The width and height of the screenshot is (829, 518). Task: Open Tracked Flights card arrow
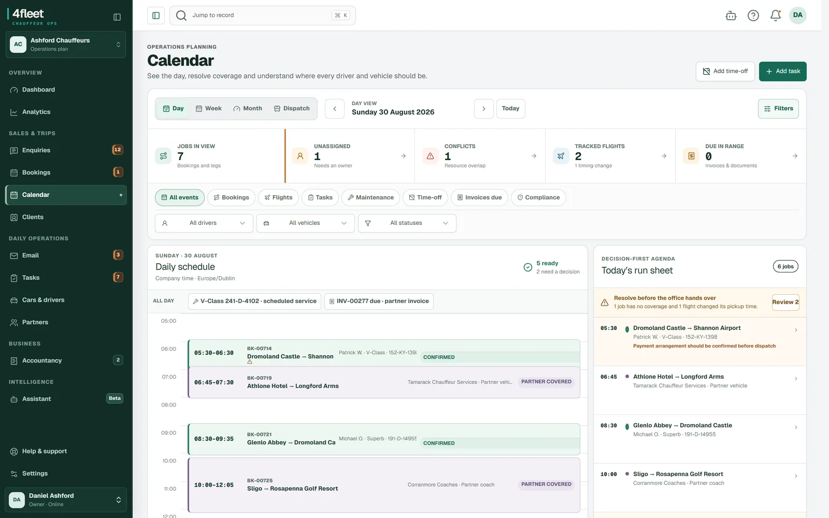pyautogui.click(x=664, y=156)
